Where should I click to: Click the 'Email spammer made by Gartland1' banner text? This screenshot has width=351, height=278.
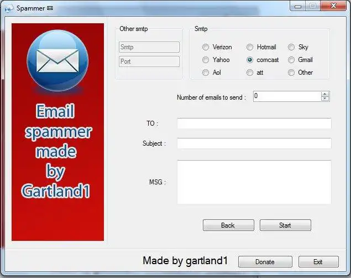pyautogui.click(x=57, y=151)
